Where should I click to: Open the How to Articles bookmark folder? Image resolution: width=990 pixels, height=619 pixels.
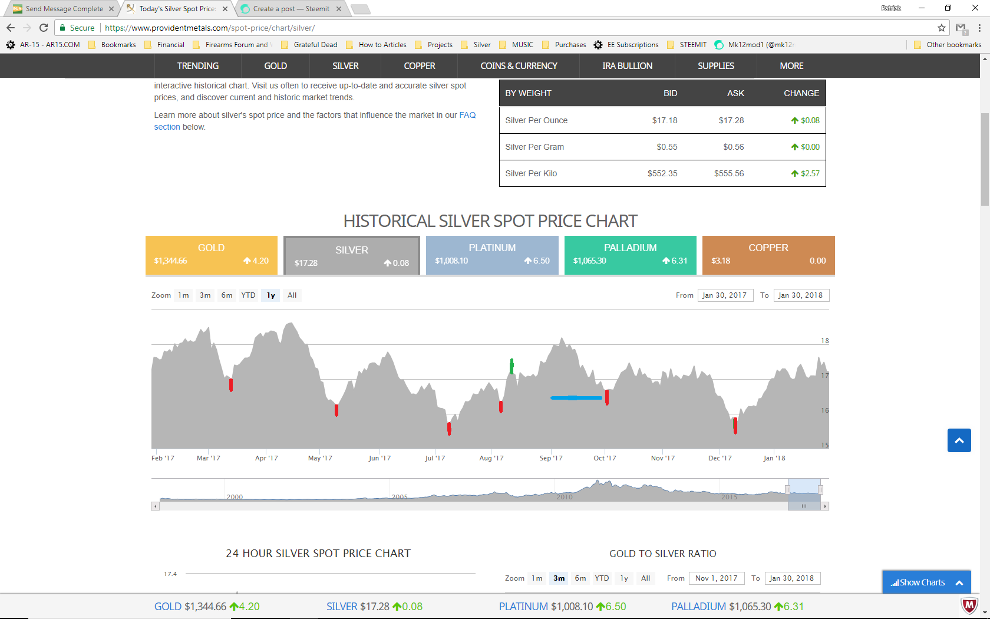[x=376, y=45]
